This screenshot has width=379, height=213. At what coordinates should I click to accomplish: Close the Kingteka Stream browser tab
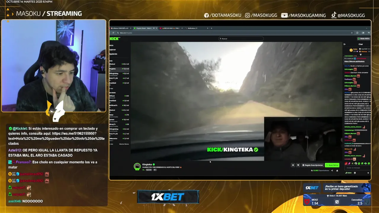click(x=156, y=28)
